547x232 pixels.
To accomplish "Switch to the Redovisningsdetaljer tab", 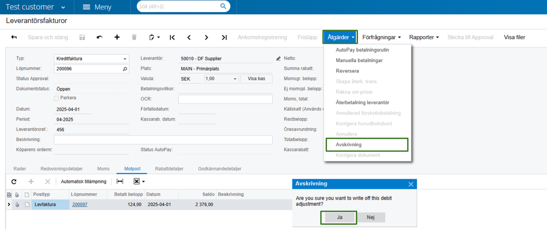I will point(61,169).
